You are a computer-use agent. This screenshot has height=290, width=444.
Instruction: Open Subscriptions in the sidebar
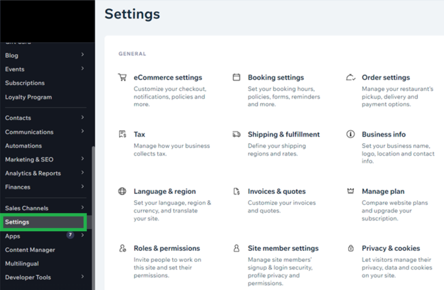click(25, 83)
